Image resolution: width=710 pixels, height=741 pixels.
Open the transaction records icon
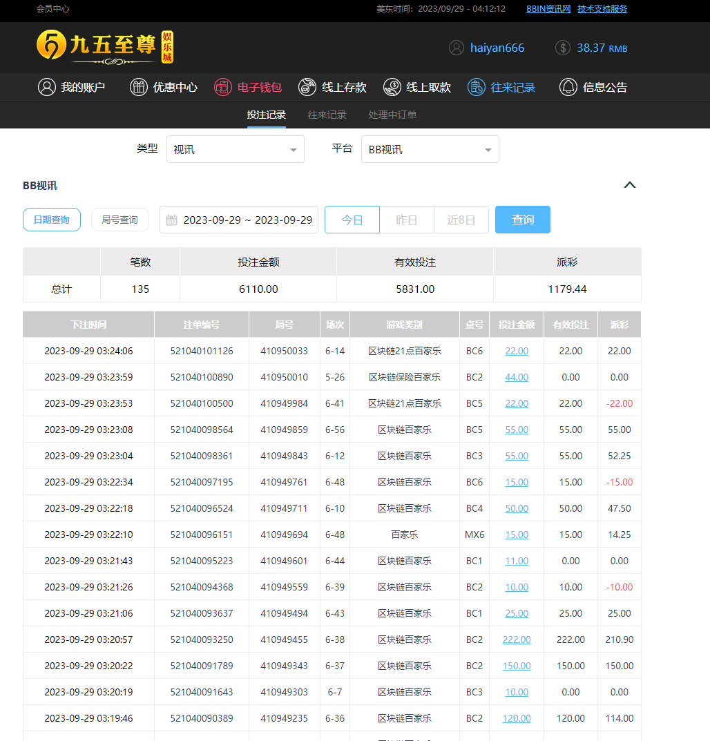tap(477, 87)
